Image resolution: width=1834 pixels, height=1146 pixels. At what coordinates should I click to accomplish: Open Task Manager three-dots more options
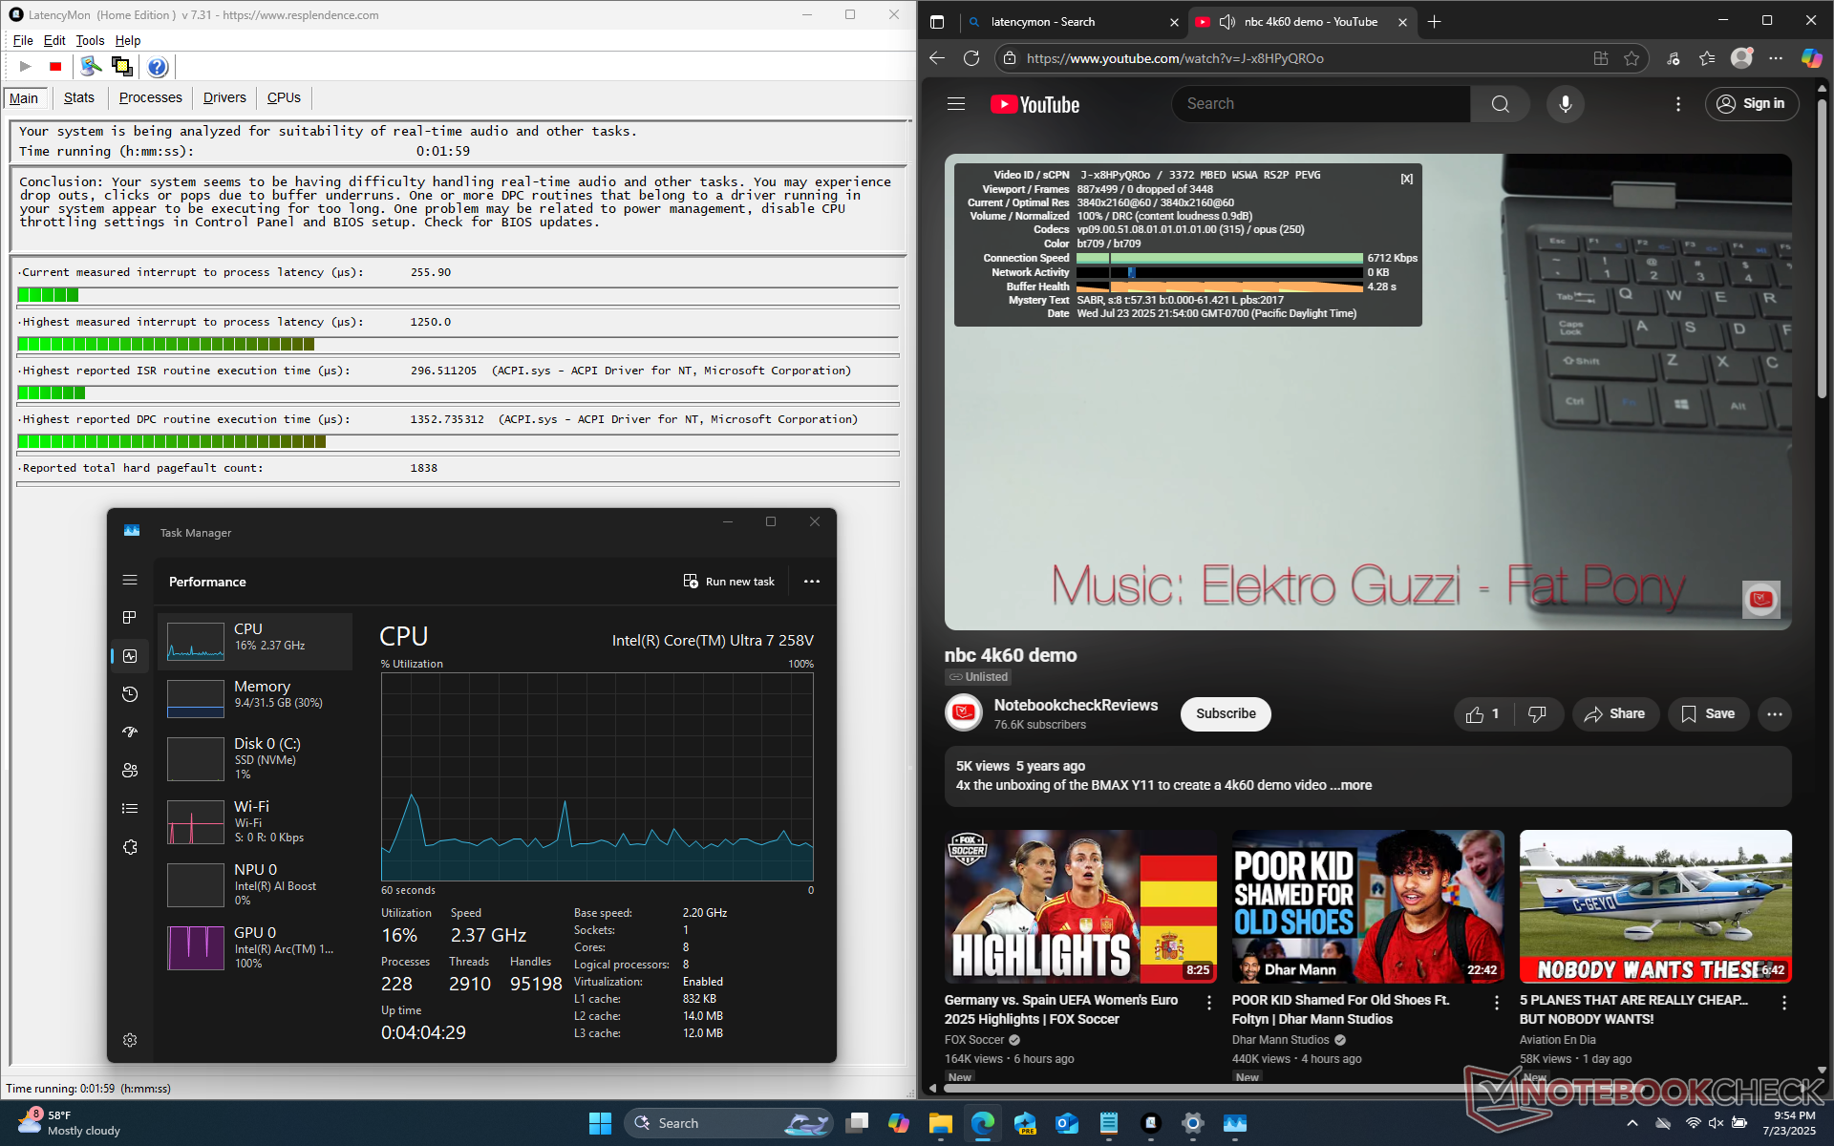pyautogui.click(x=812, y=582)
